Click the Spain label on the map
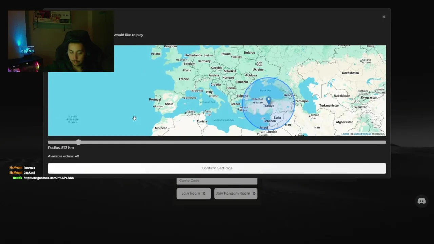 point(169,104)
